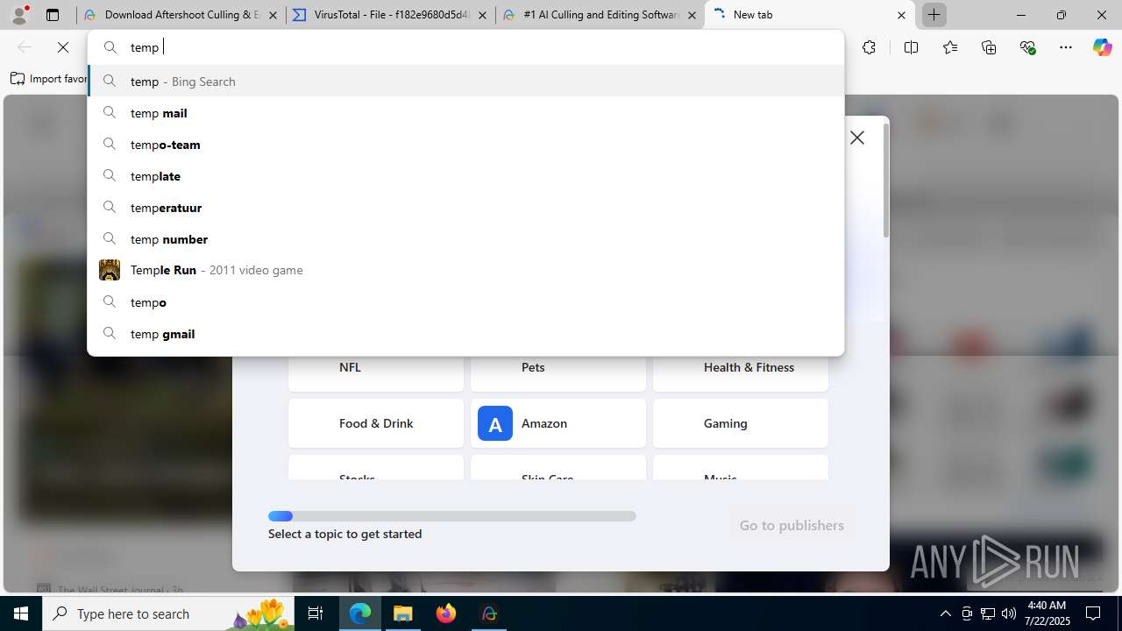Image resolution: width=1122 pixels, height=631 pixels.
Task: Open the Extensions puzzle icon
Action: pyautogui.click(x=869, y=47)
